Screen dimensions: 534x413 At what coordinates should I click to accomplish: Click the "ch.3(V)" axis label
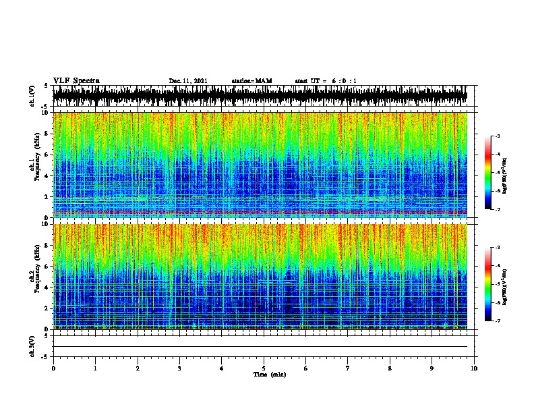pyautogui.click(x=32, y=346)
